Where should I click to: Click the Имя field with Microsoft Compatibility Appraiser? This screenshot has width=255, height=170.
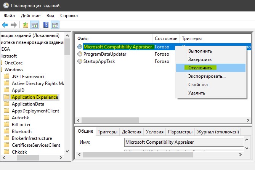click(184, 142)
